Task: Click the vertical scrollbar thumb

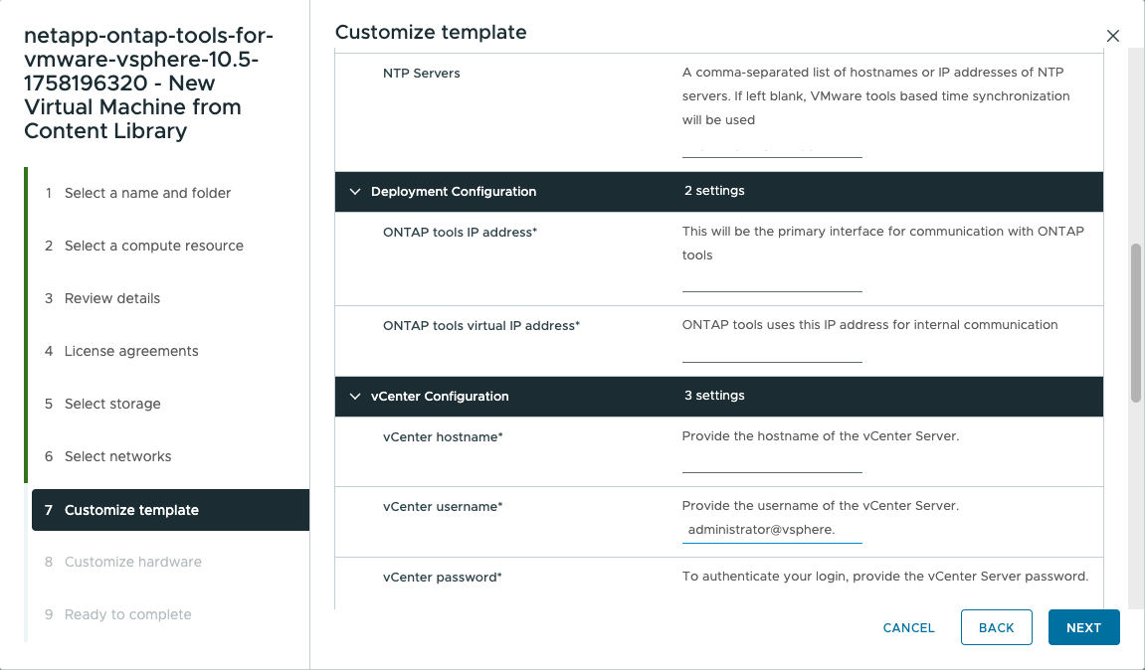Action: [x=1136, y=322]
